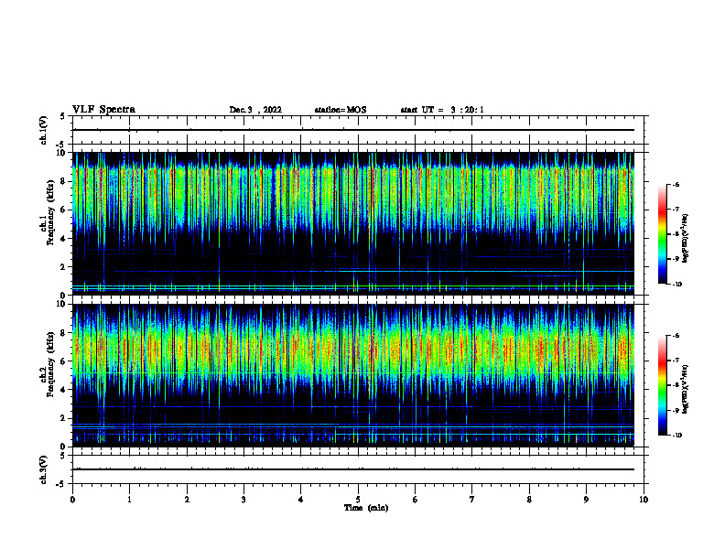
Task: Click the "-5" voltage tick of ch.3(V) panel
Action: pos(62,484)
